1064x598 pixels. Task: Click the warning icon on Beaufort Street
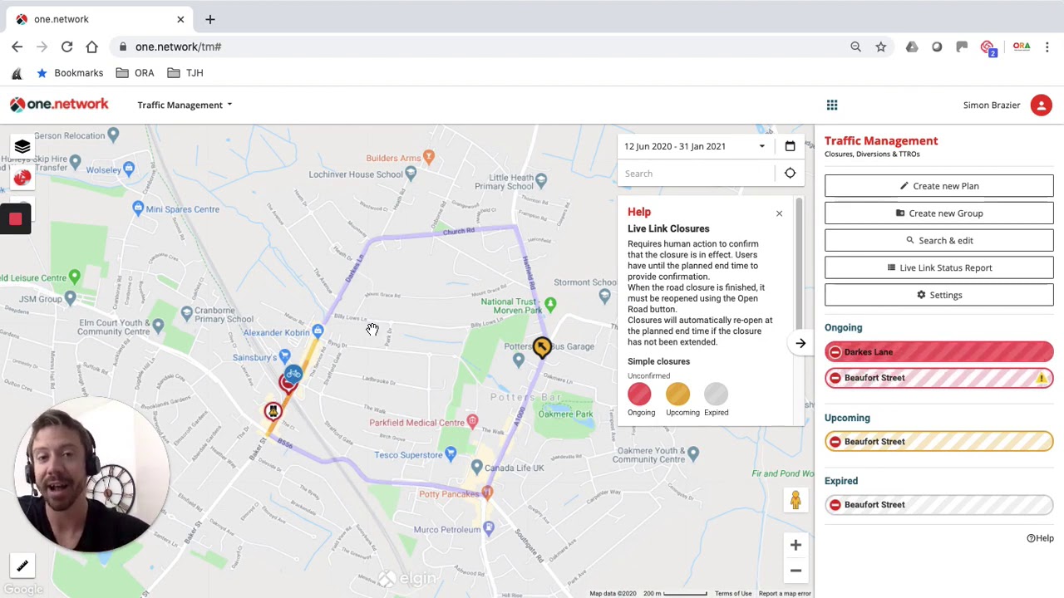(1041, 378)
